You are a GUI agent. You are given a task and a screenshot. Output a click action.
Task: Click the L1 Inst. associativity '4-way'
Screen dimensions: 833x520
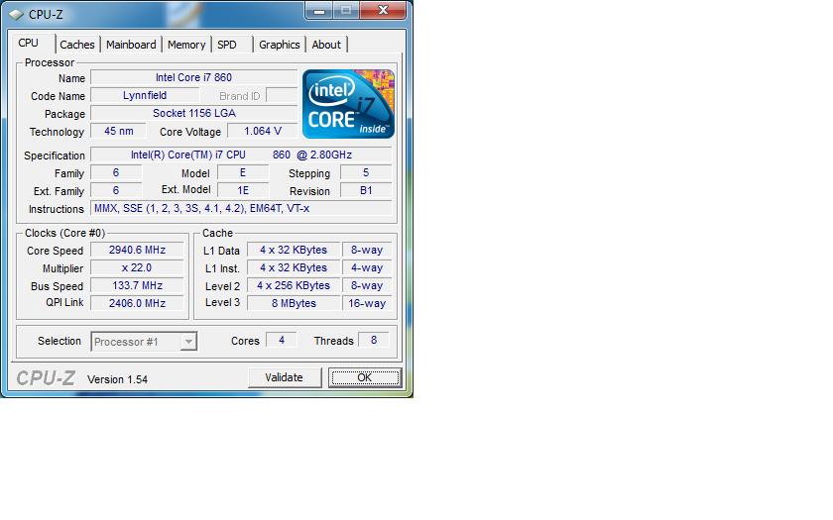coord(367,268)
